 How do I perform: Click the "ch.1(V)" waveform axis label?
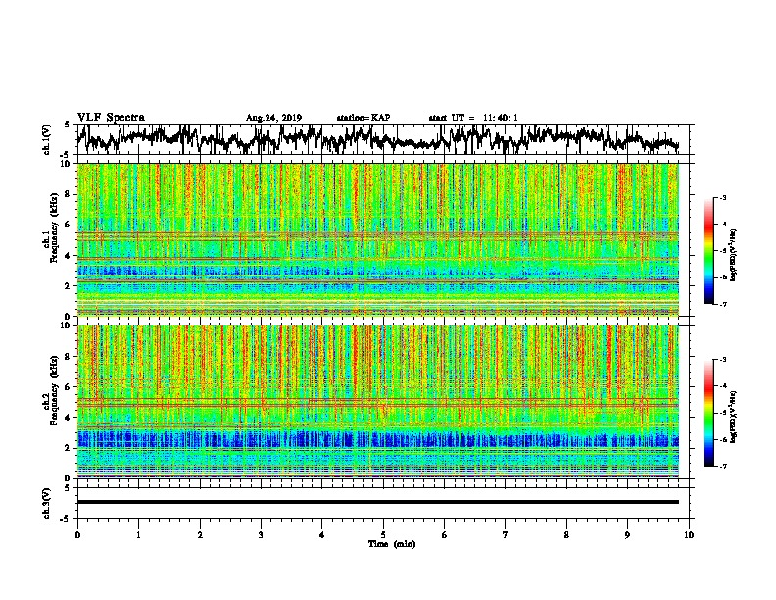[47, 139]
